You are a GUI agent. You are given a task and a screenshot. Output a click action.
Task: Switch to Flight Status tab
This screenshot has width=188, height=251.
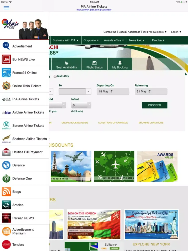pyautogui.click(x=95, y=64)
